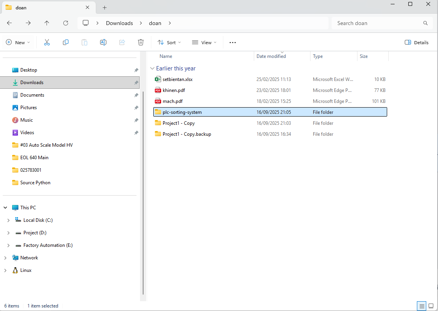This screenshot has height=311, width=438.
Task: Open the New item menu
Action: 18,42
